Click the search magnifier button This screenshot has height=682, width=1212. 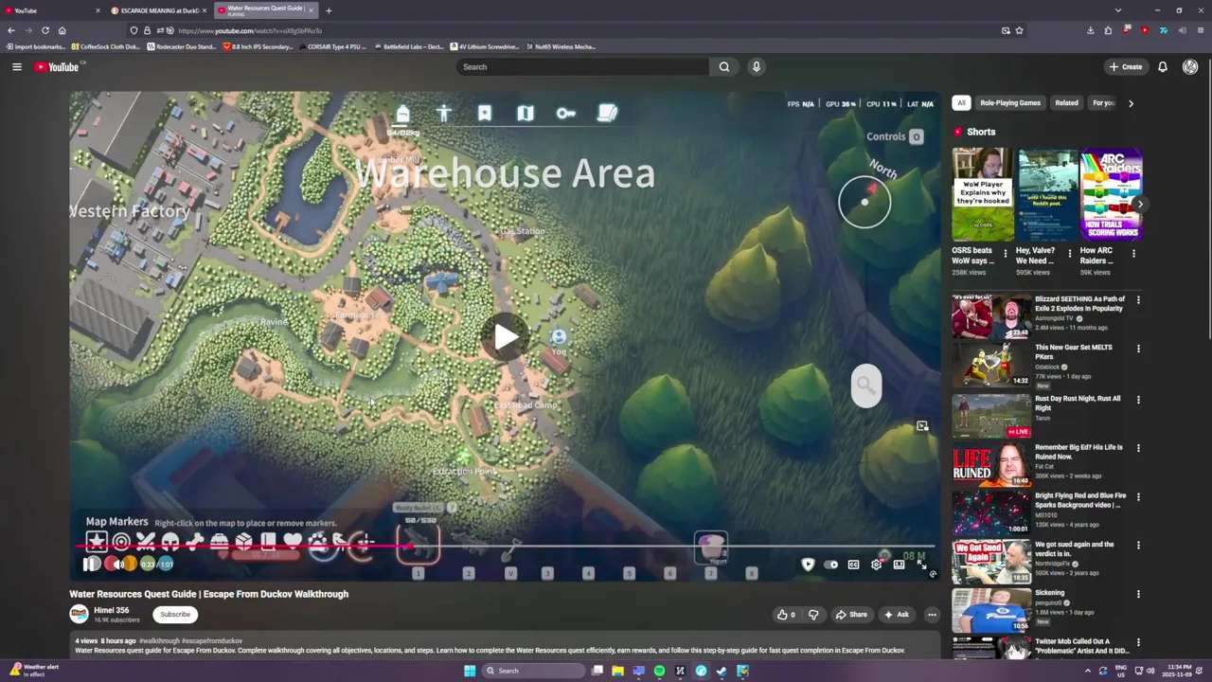pyautogui.click(x=724, y=66)
